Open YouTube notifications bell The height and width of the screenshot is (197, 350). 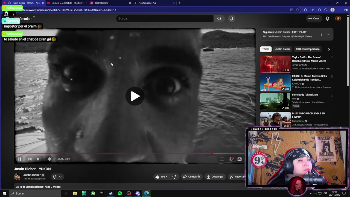(x=328, y=19)
